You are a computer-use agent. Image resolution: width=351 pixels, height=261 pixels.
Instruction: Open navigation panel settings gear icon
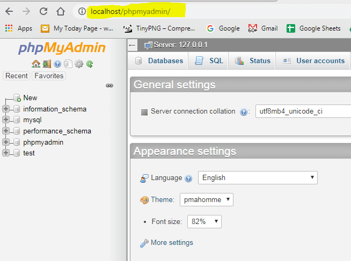click(x=79, y=64)
